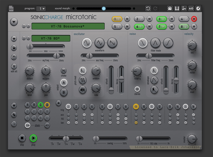Select the triangle oscillator waveform
The image size is (213, 157).
[x=99, y=43]
